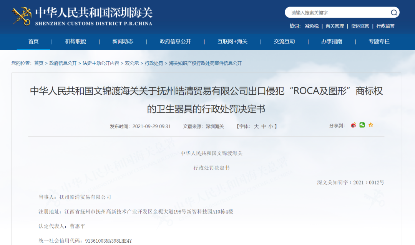
Task: Open 海关知识产权行政处罚案件信息公开 breadcrumb link
Action: [205, 63]
